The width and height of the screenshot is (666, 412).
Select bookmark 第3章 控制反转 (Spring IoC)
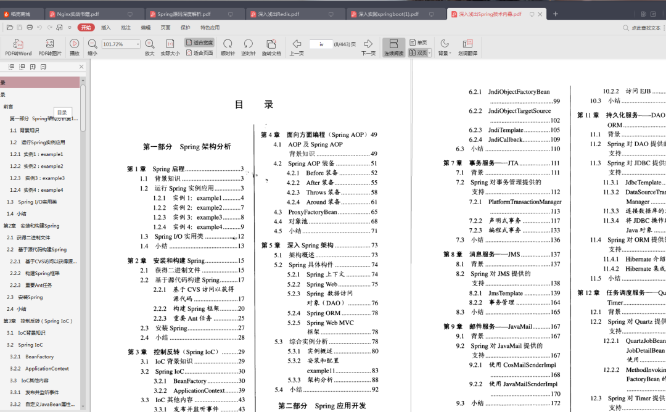pyautogui.click(x=38, y=321)
